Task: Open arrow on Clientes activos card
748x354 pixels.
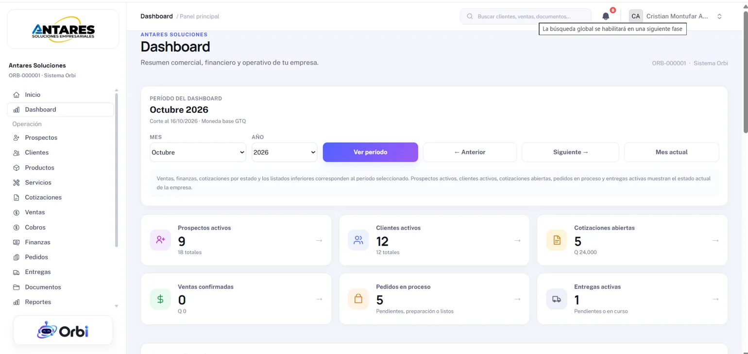Action: (x=517, y=240)
